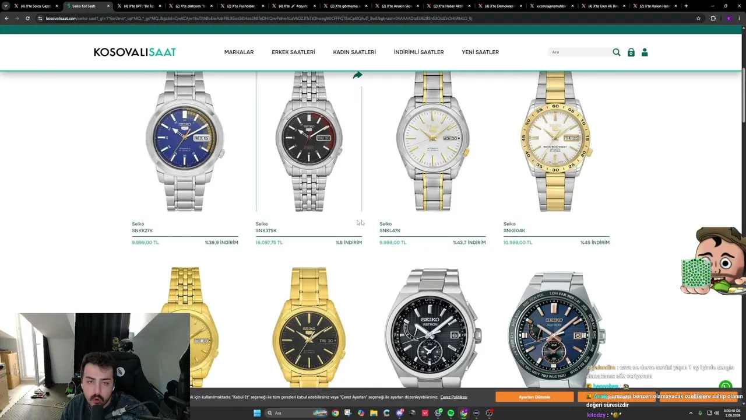Open the İNDİRİMLİ SAATLER menu

pos(418,52)
